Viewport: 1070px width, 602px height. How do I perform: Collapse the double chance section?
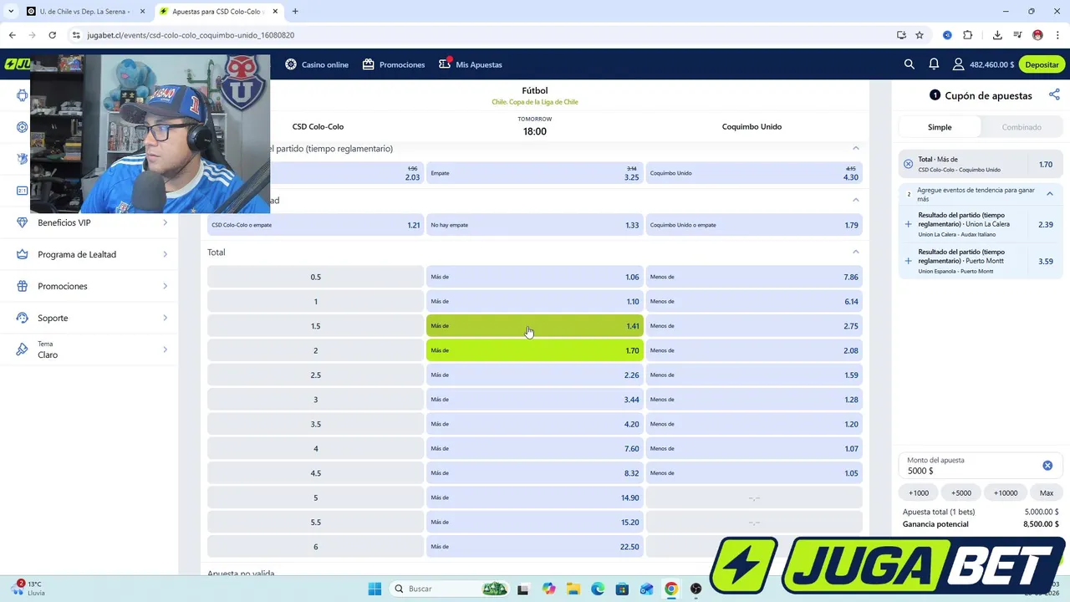[855, 200]
